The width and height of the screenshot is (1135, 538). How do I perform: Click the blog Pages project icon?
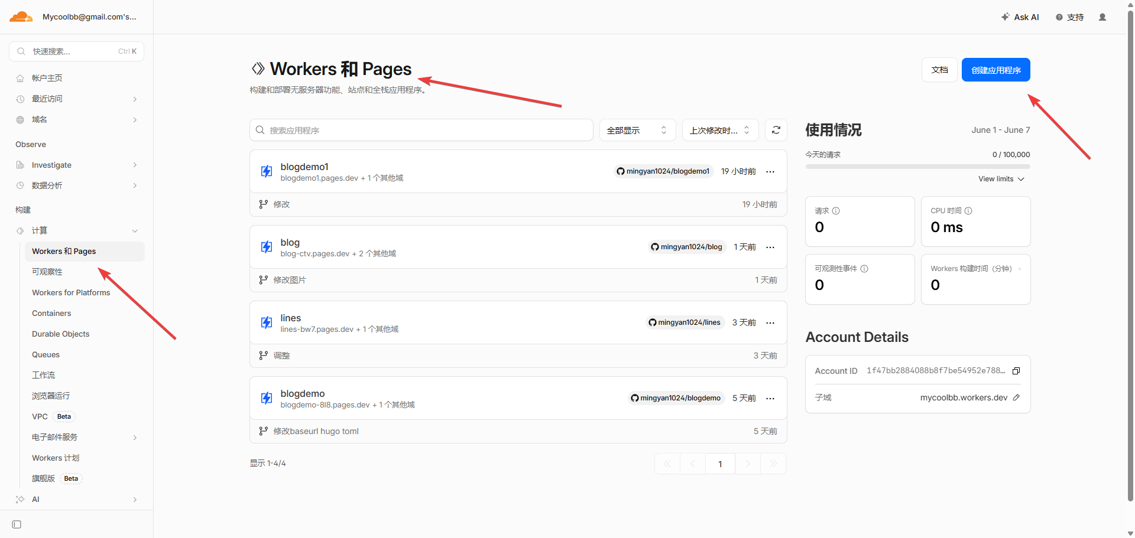[267, 247]
